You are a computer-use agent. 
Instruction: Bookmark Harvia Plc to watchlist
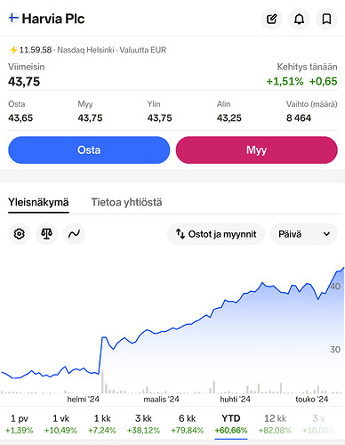pos(326,19)
